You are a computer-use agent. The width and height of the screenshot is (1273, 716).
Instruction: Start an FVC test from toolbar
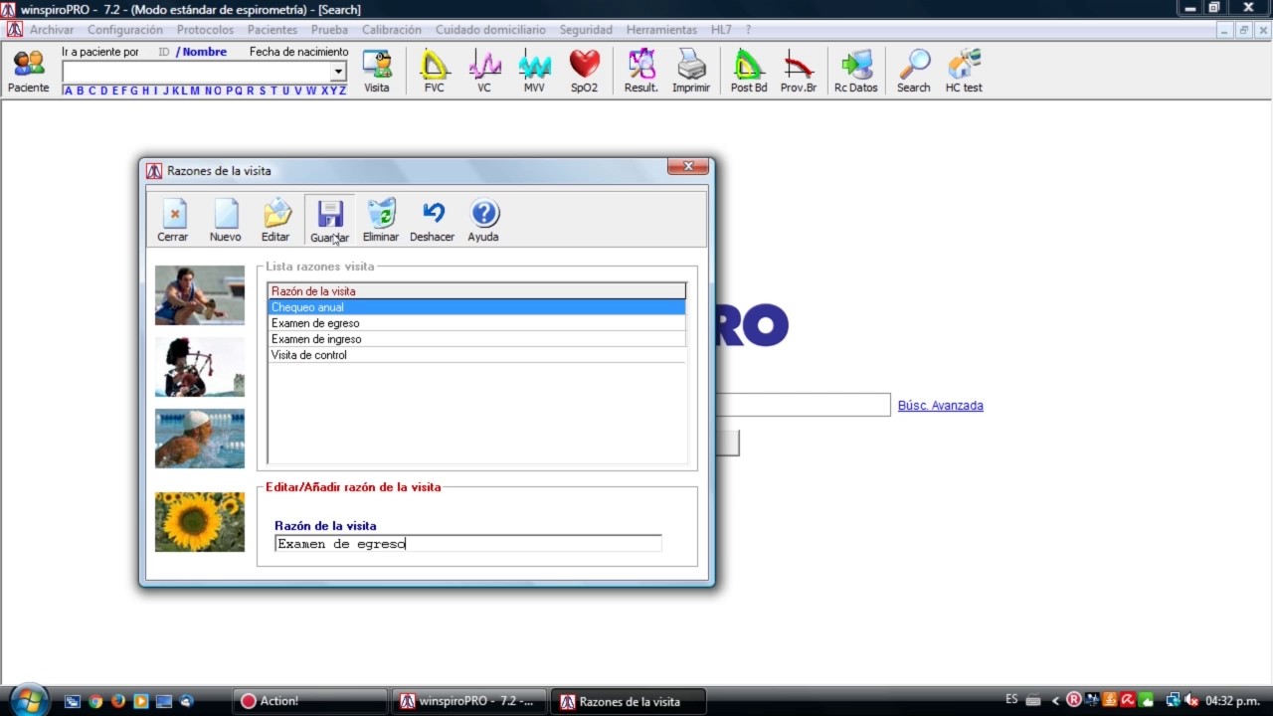tap(435, 71)
